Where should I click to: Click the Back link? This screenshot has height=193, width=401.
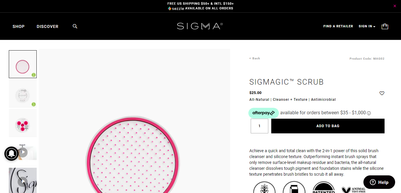point(255,58)
